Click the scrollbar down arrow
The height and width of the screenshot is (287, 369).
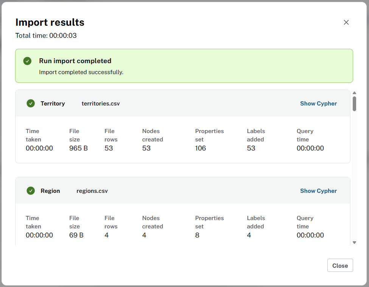[x=354, y=242]
